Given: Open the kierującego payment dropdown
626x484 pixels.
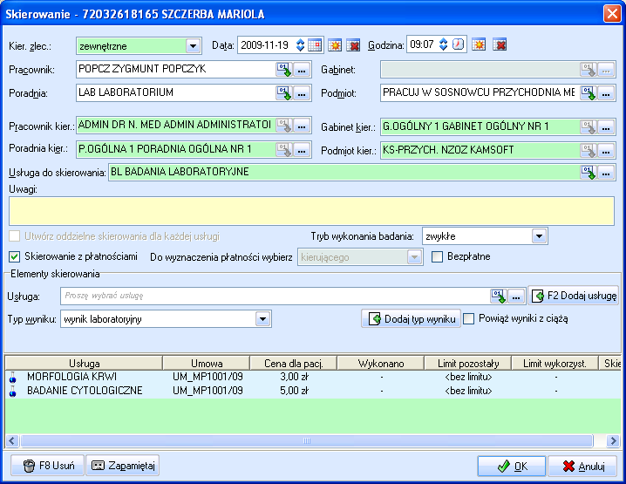Looking at the screenshot, I should point(414,257).
